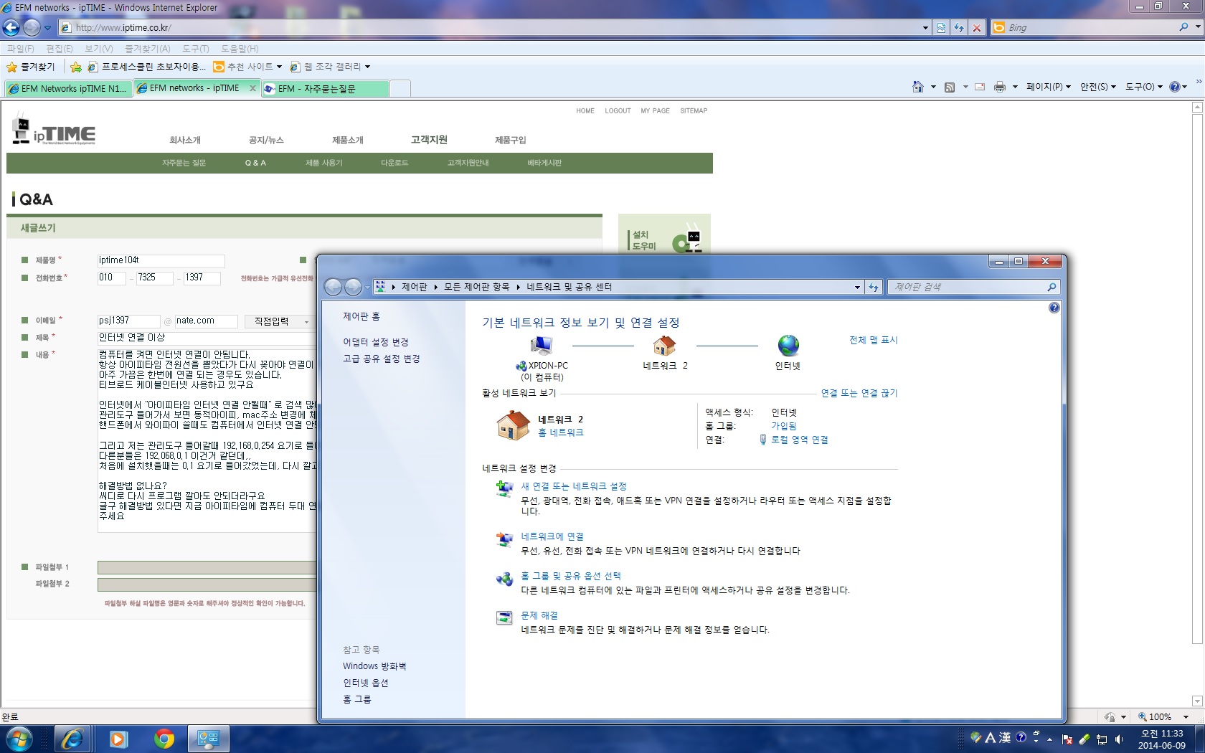Click the 로컬 영역 연결 link

[800, 440]
